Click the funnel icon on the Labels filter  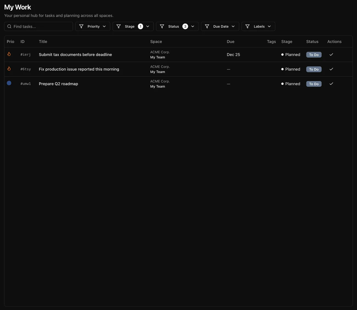point(247,27)
